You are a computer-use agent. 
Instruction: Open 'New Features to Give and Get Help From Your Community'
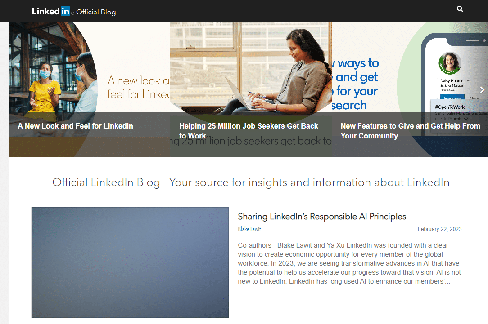point(410,131)
